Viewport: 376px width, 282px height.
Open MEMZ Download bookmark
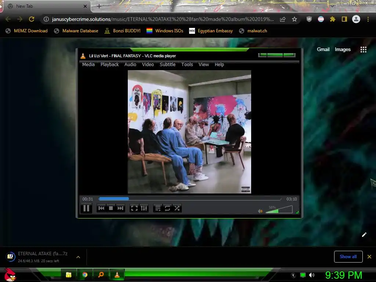coord(26,31)
